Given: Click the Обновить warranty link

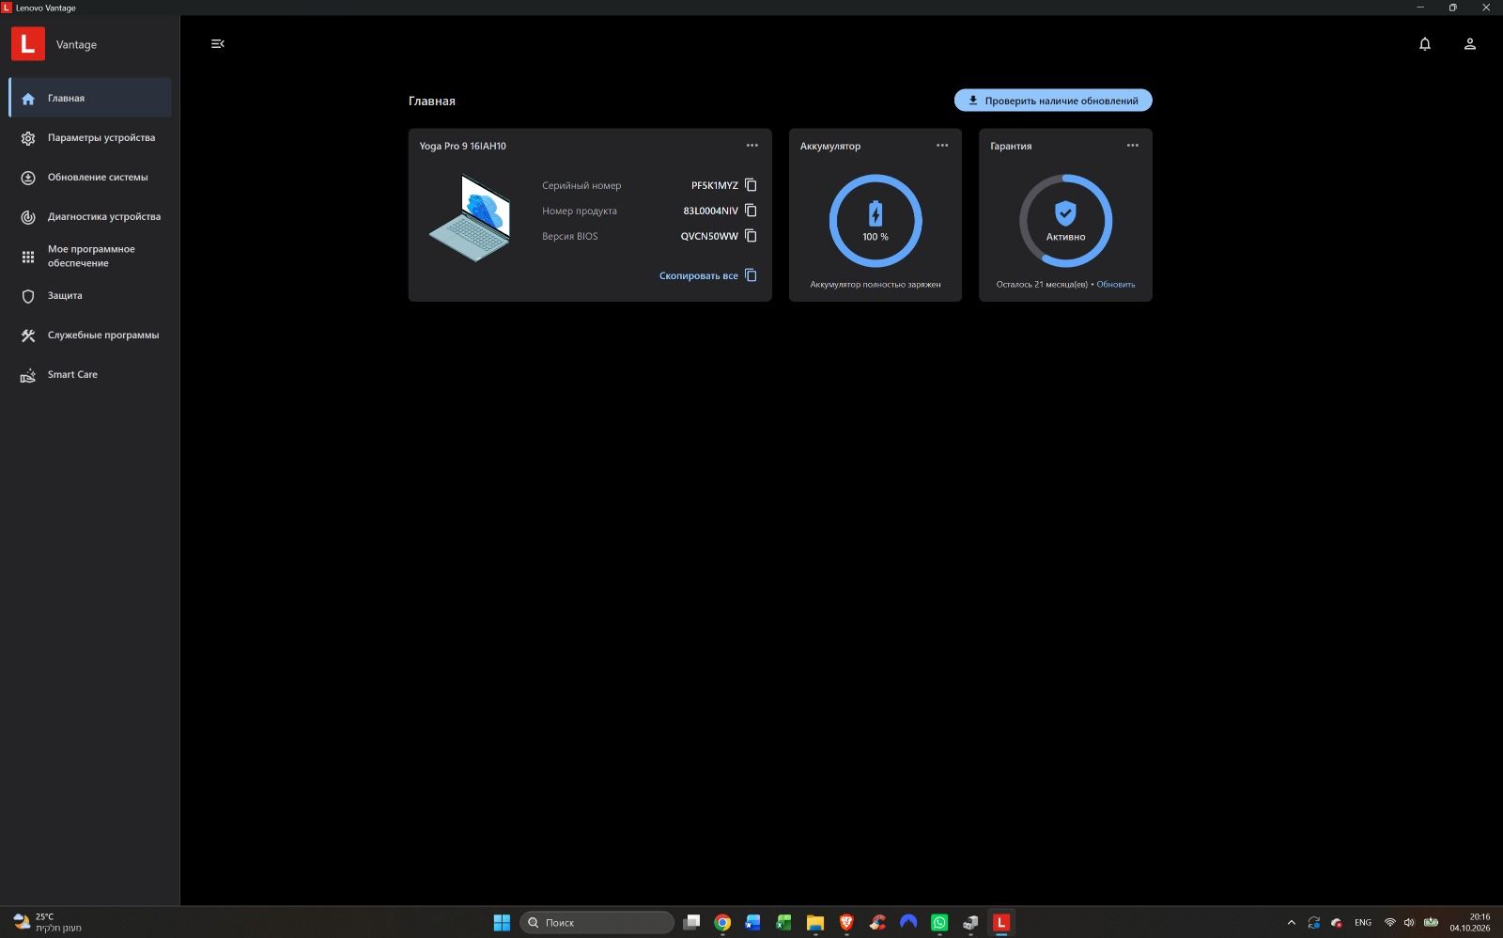Looking at the screenshot, I should (1116, 284).
